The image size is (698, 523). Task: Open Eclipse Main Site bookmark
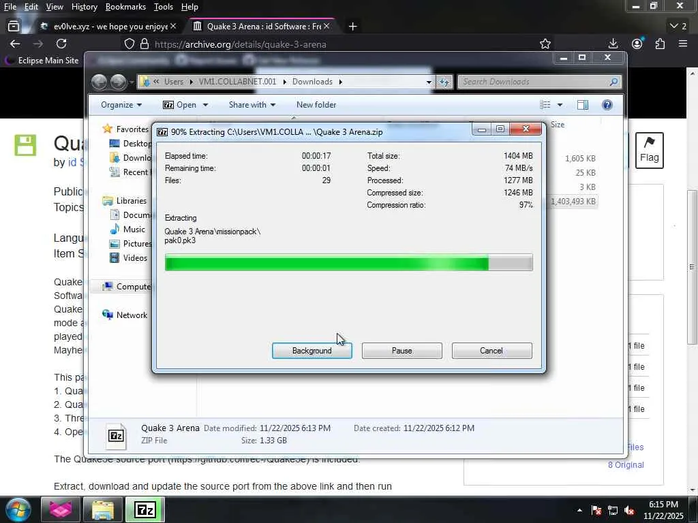click(x=42, y=60)
